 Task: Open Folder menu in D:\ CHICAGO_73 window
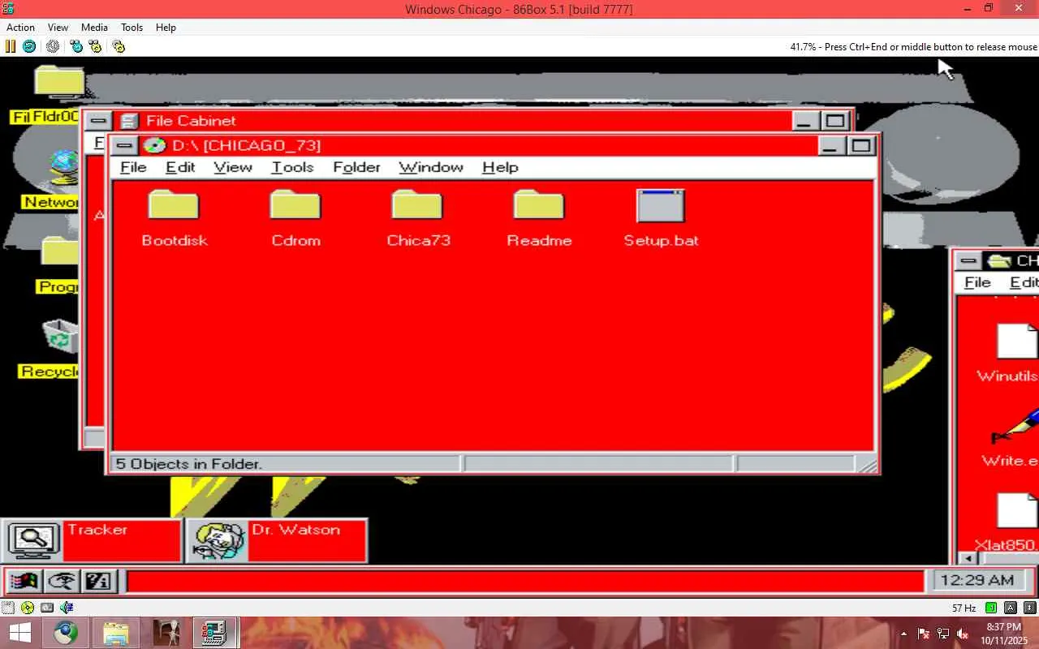[x=356, y=167]
